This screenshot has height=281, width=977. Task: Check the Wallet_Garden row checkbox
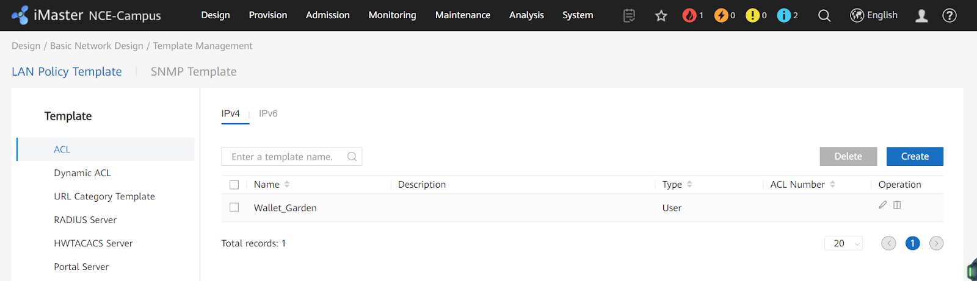coord(234,207)
